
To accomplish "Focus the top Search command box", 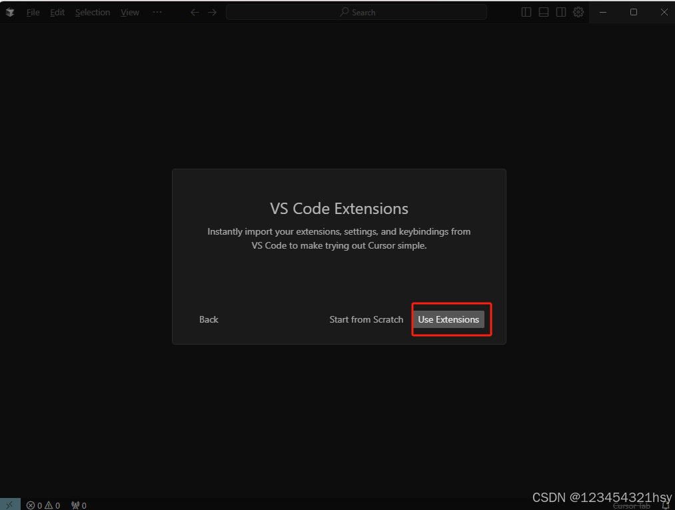I will (356, 13).
